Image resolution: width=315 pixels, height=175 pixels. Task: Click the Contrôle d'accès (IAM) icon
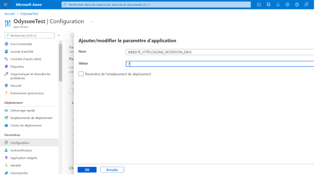click(6, 59)
